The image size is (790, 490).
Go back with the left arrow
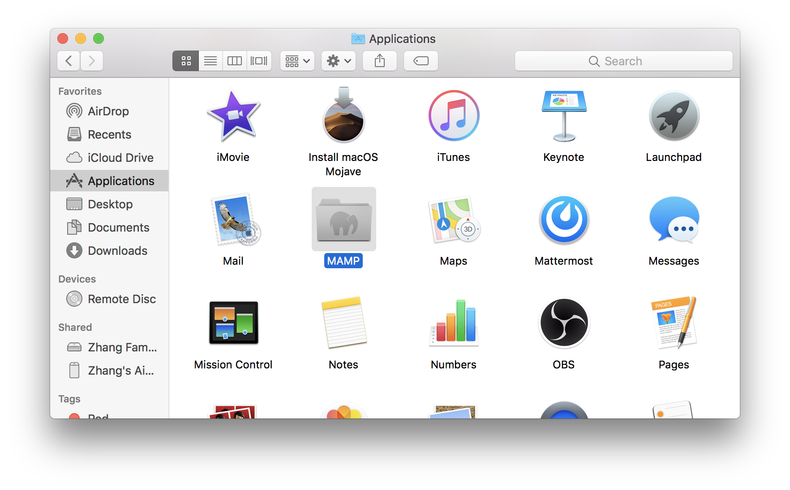point(69,61)
